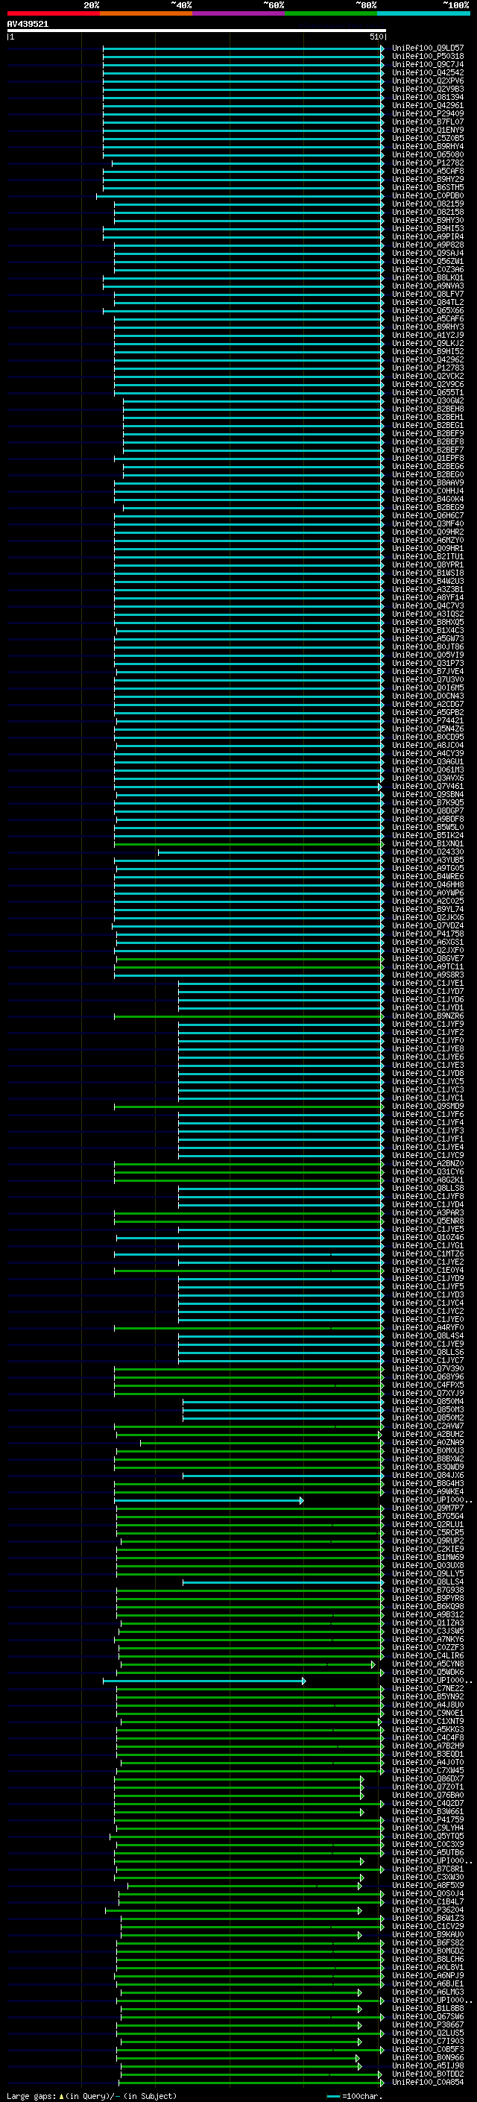This screenshot has width=477, height=2102.
Task: Click label UniRef100_C9N0E1
Action: pyautogui.click(x=427, y=1713)
